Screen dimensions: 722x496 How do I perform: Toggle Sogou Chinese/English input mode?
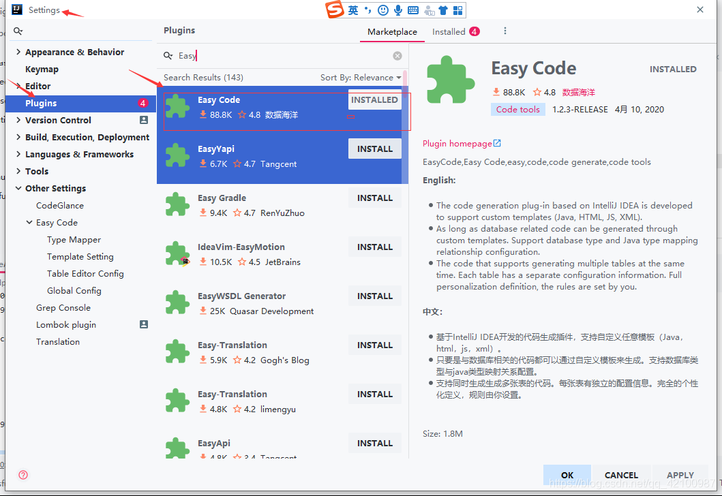click(353, 10)
